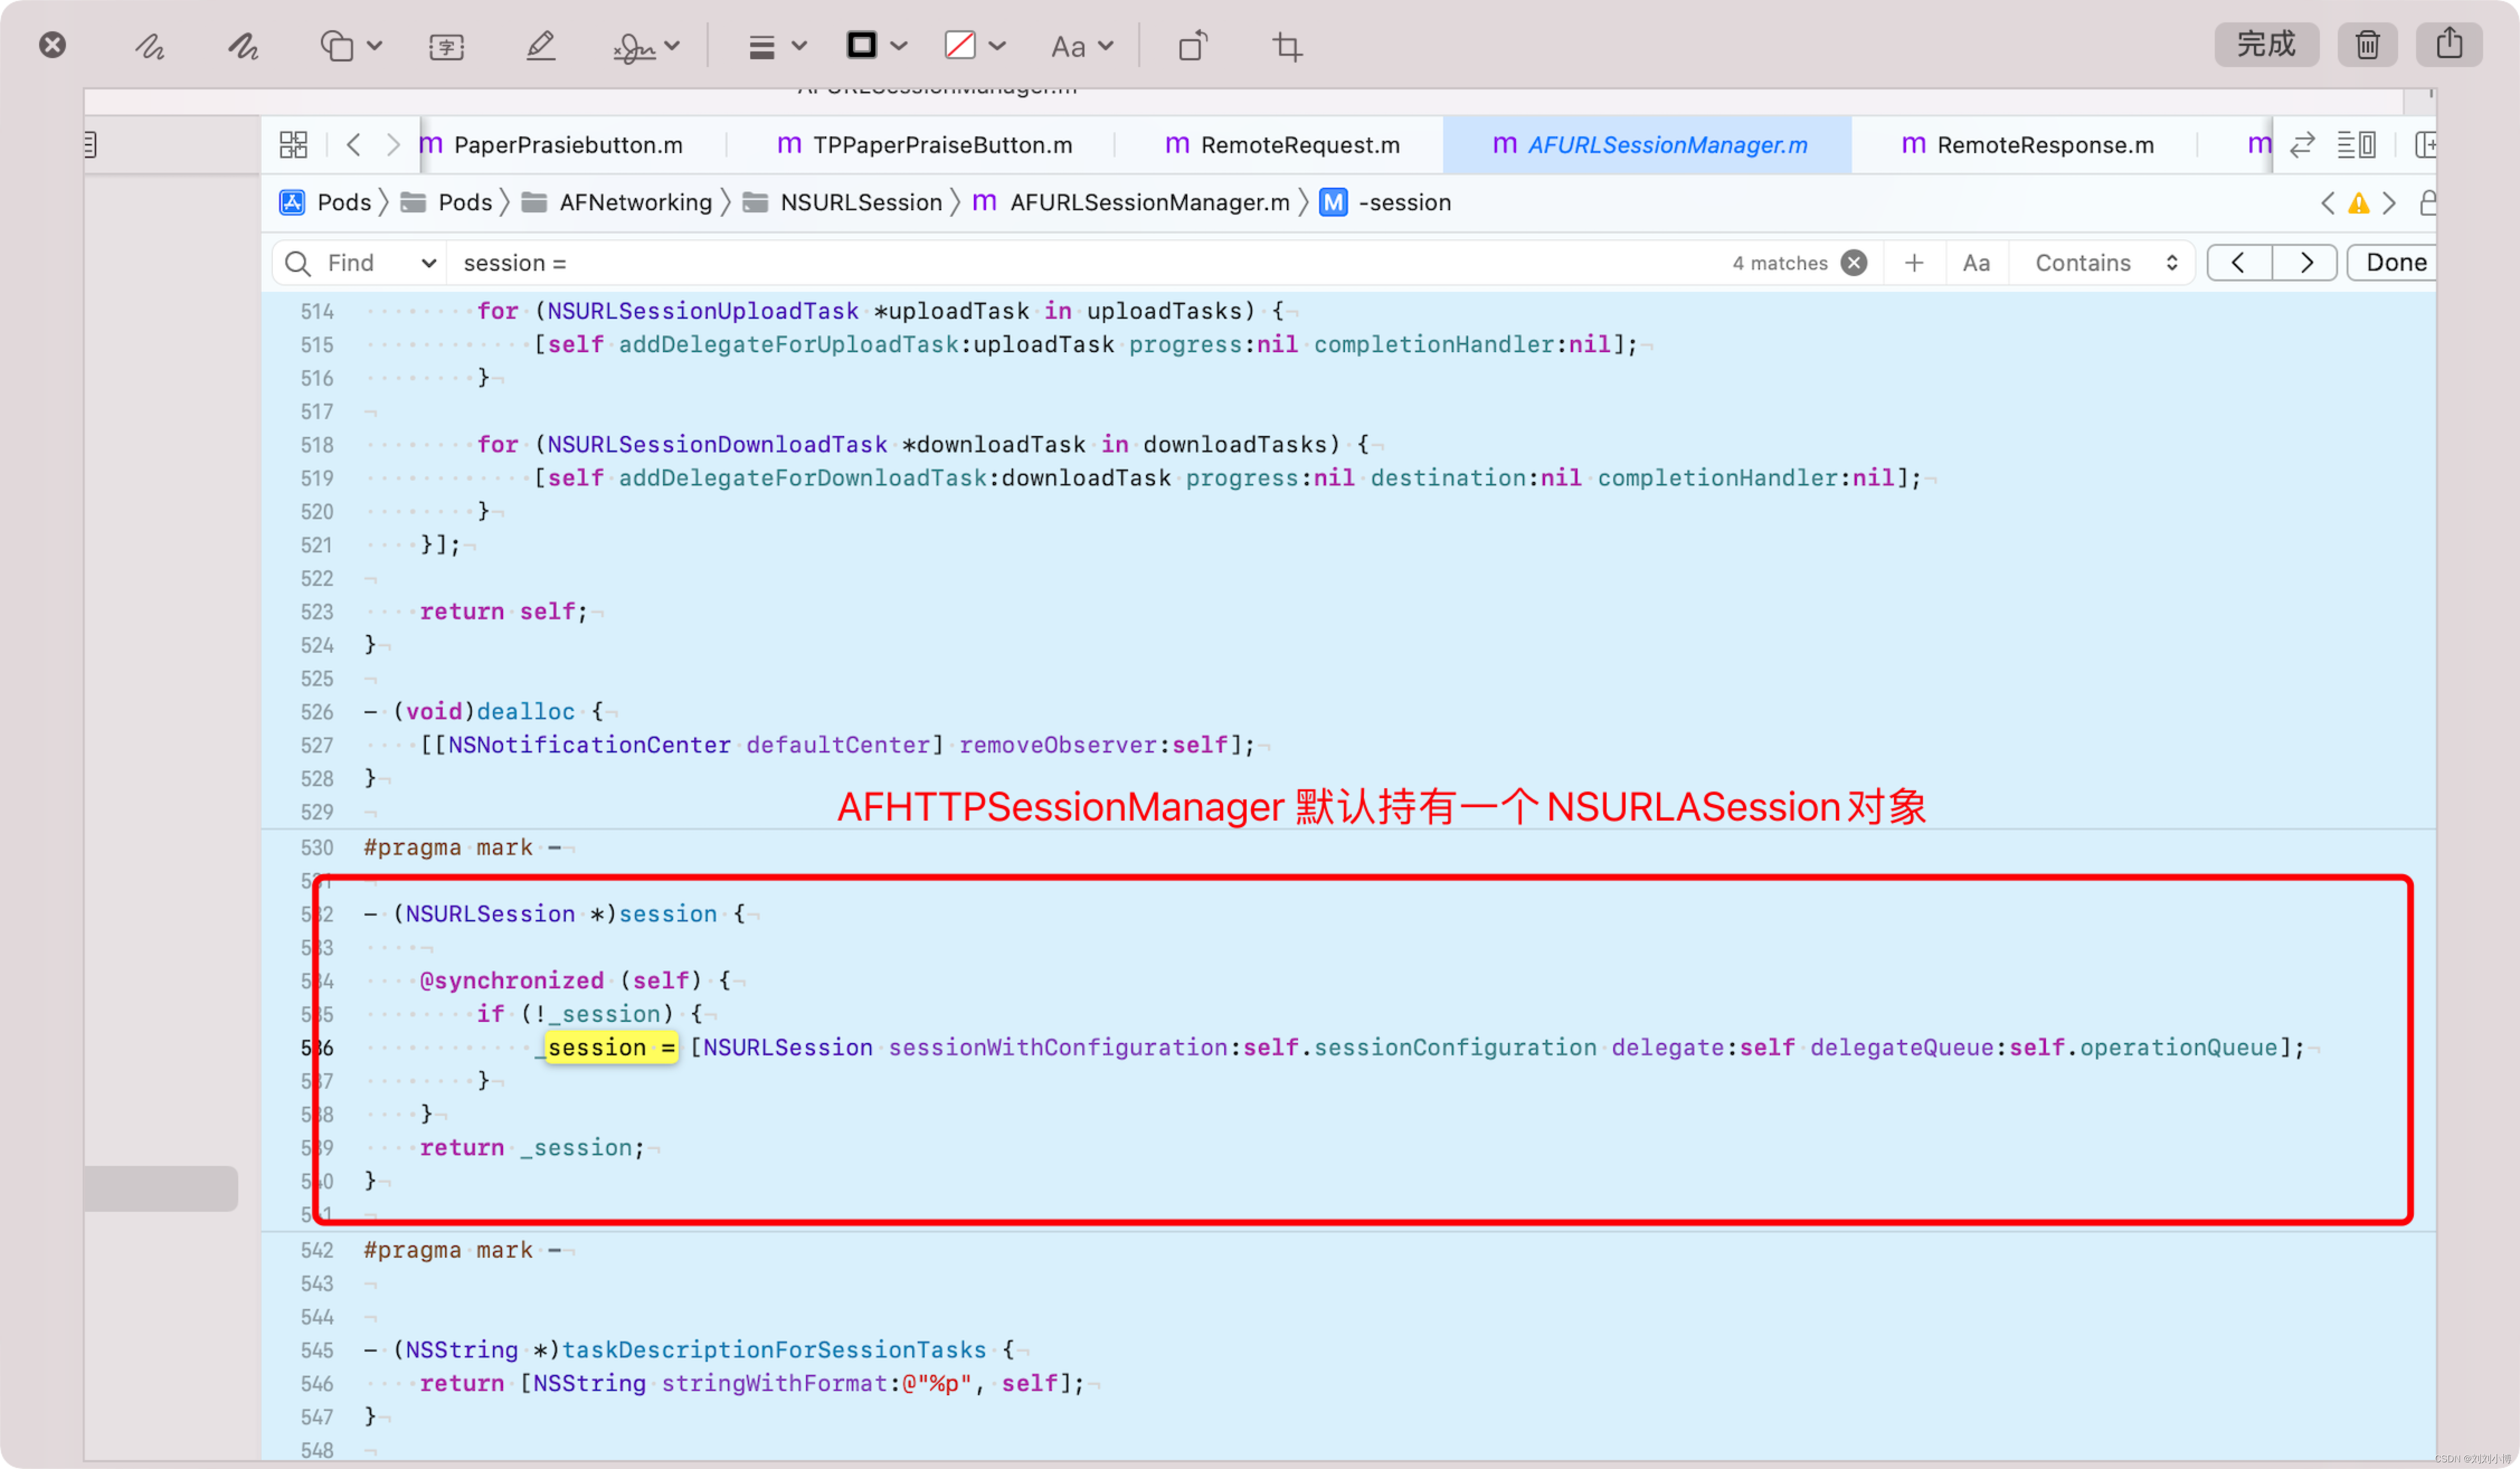Viewport: 2520px width, 1469px height.
Task: Open the Signature tool menu
Action: pyautogui.click(x=646, y=46)
